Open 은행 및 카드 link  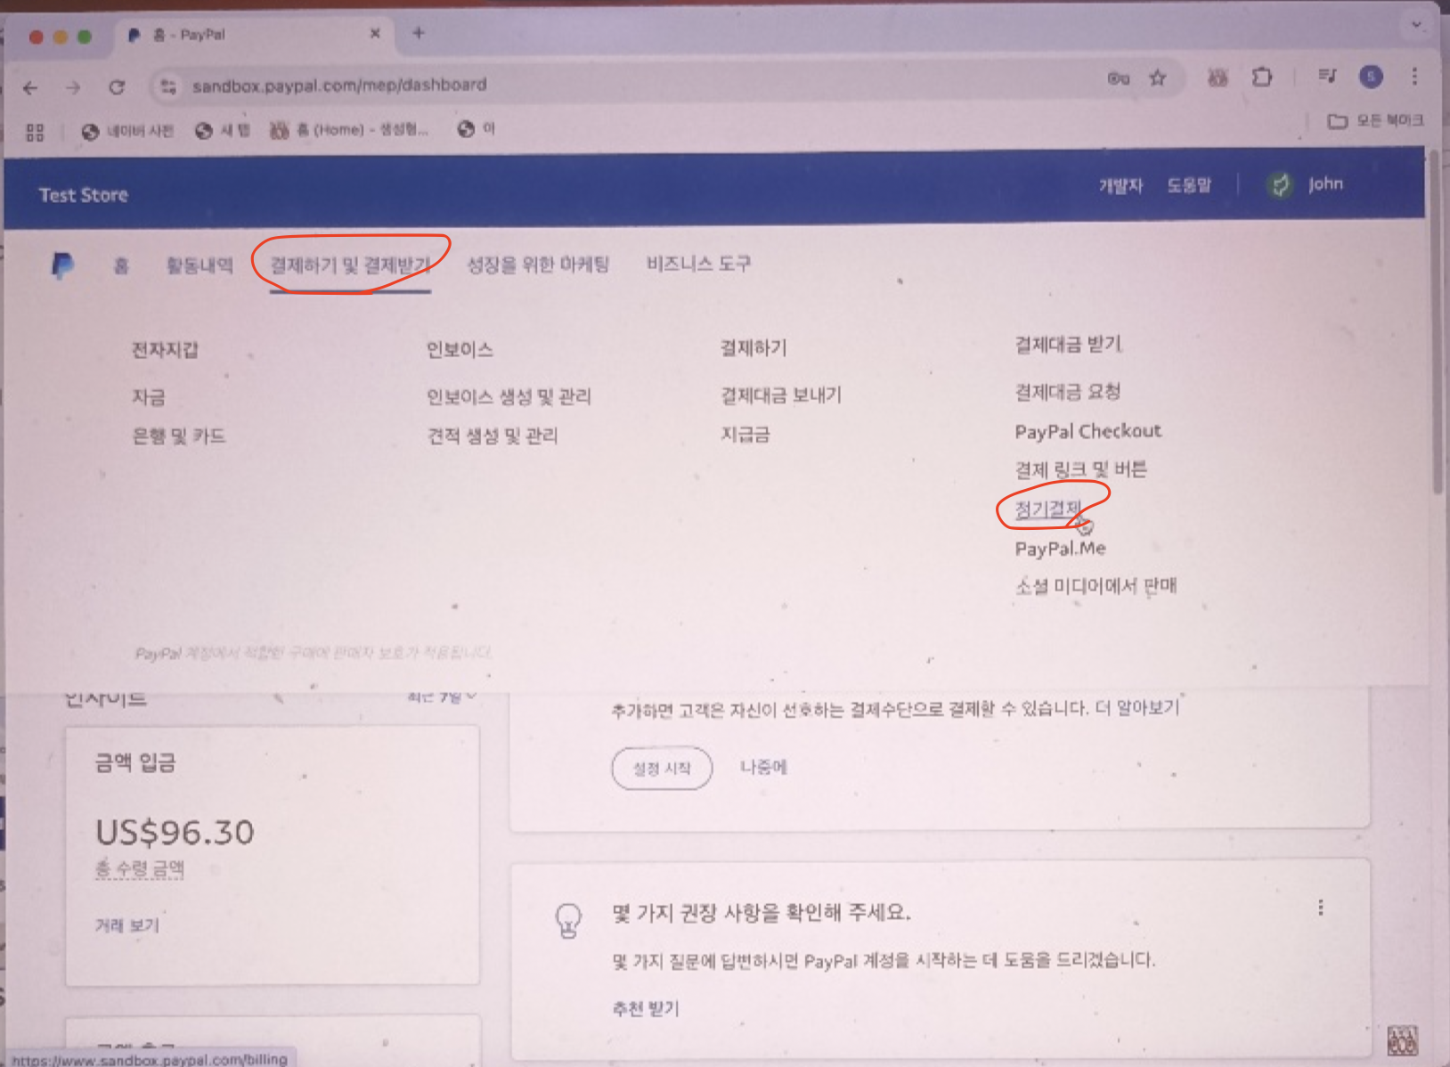coord(178,436)
